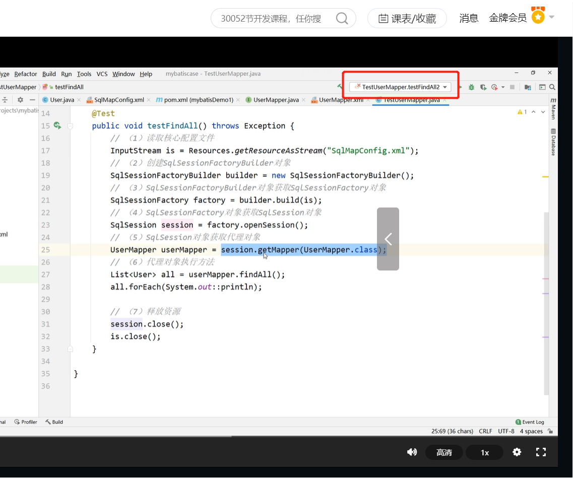Click the search magnifier in course search box
Viewport: 573px width, 478px height.
pyautogui.click(x=342, y=18)
